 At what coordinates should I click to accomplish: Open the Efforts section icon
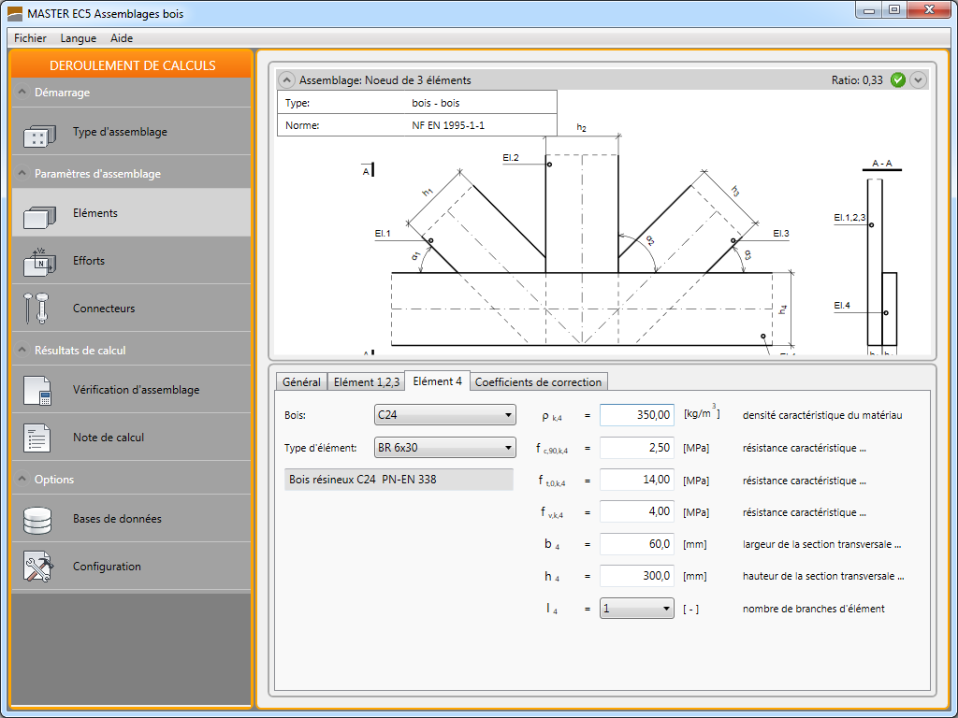pyautogui.click(x=38, y=262)
